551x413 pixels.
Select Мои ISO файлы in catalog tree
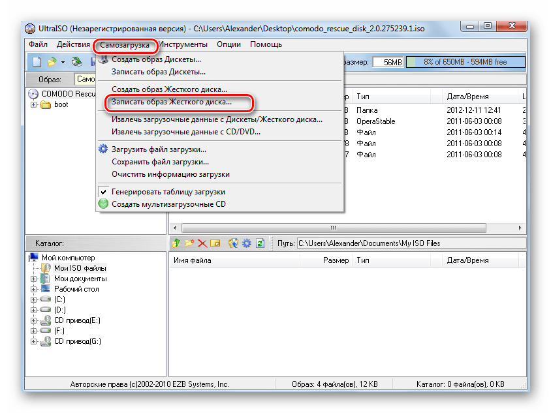[80, 268]
